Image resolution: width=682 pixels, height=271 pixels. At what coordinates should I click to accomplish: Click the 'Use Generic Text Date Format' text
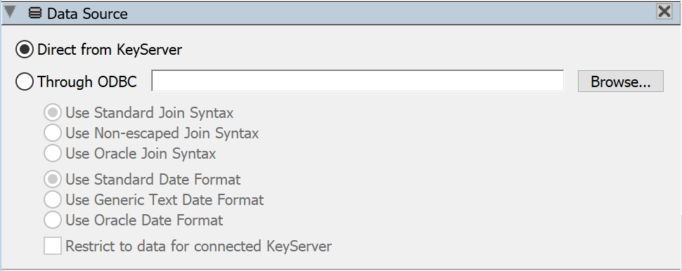pos(165,200)
